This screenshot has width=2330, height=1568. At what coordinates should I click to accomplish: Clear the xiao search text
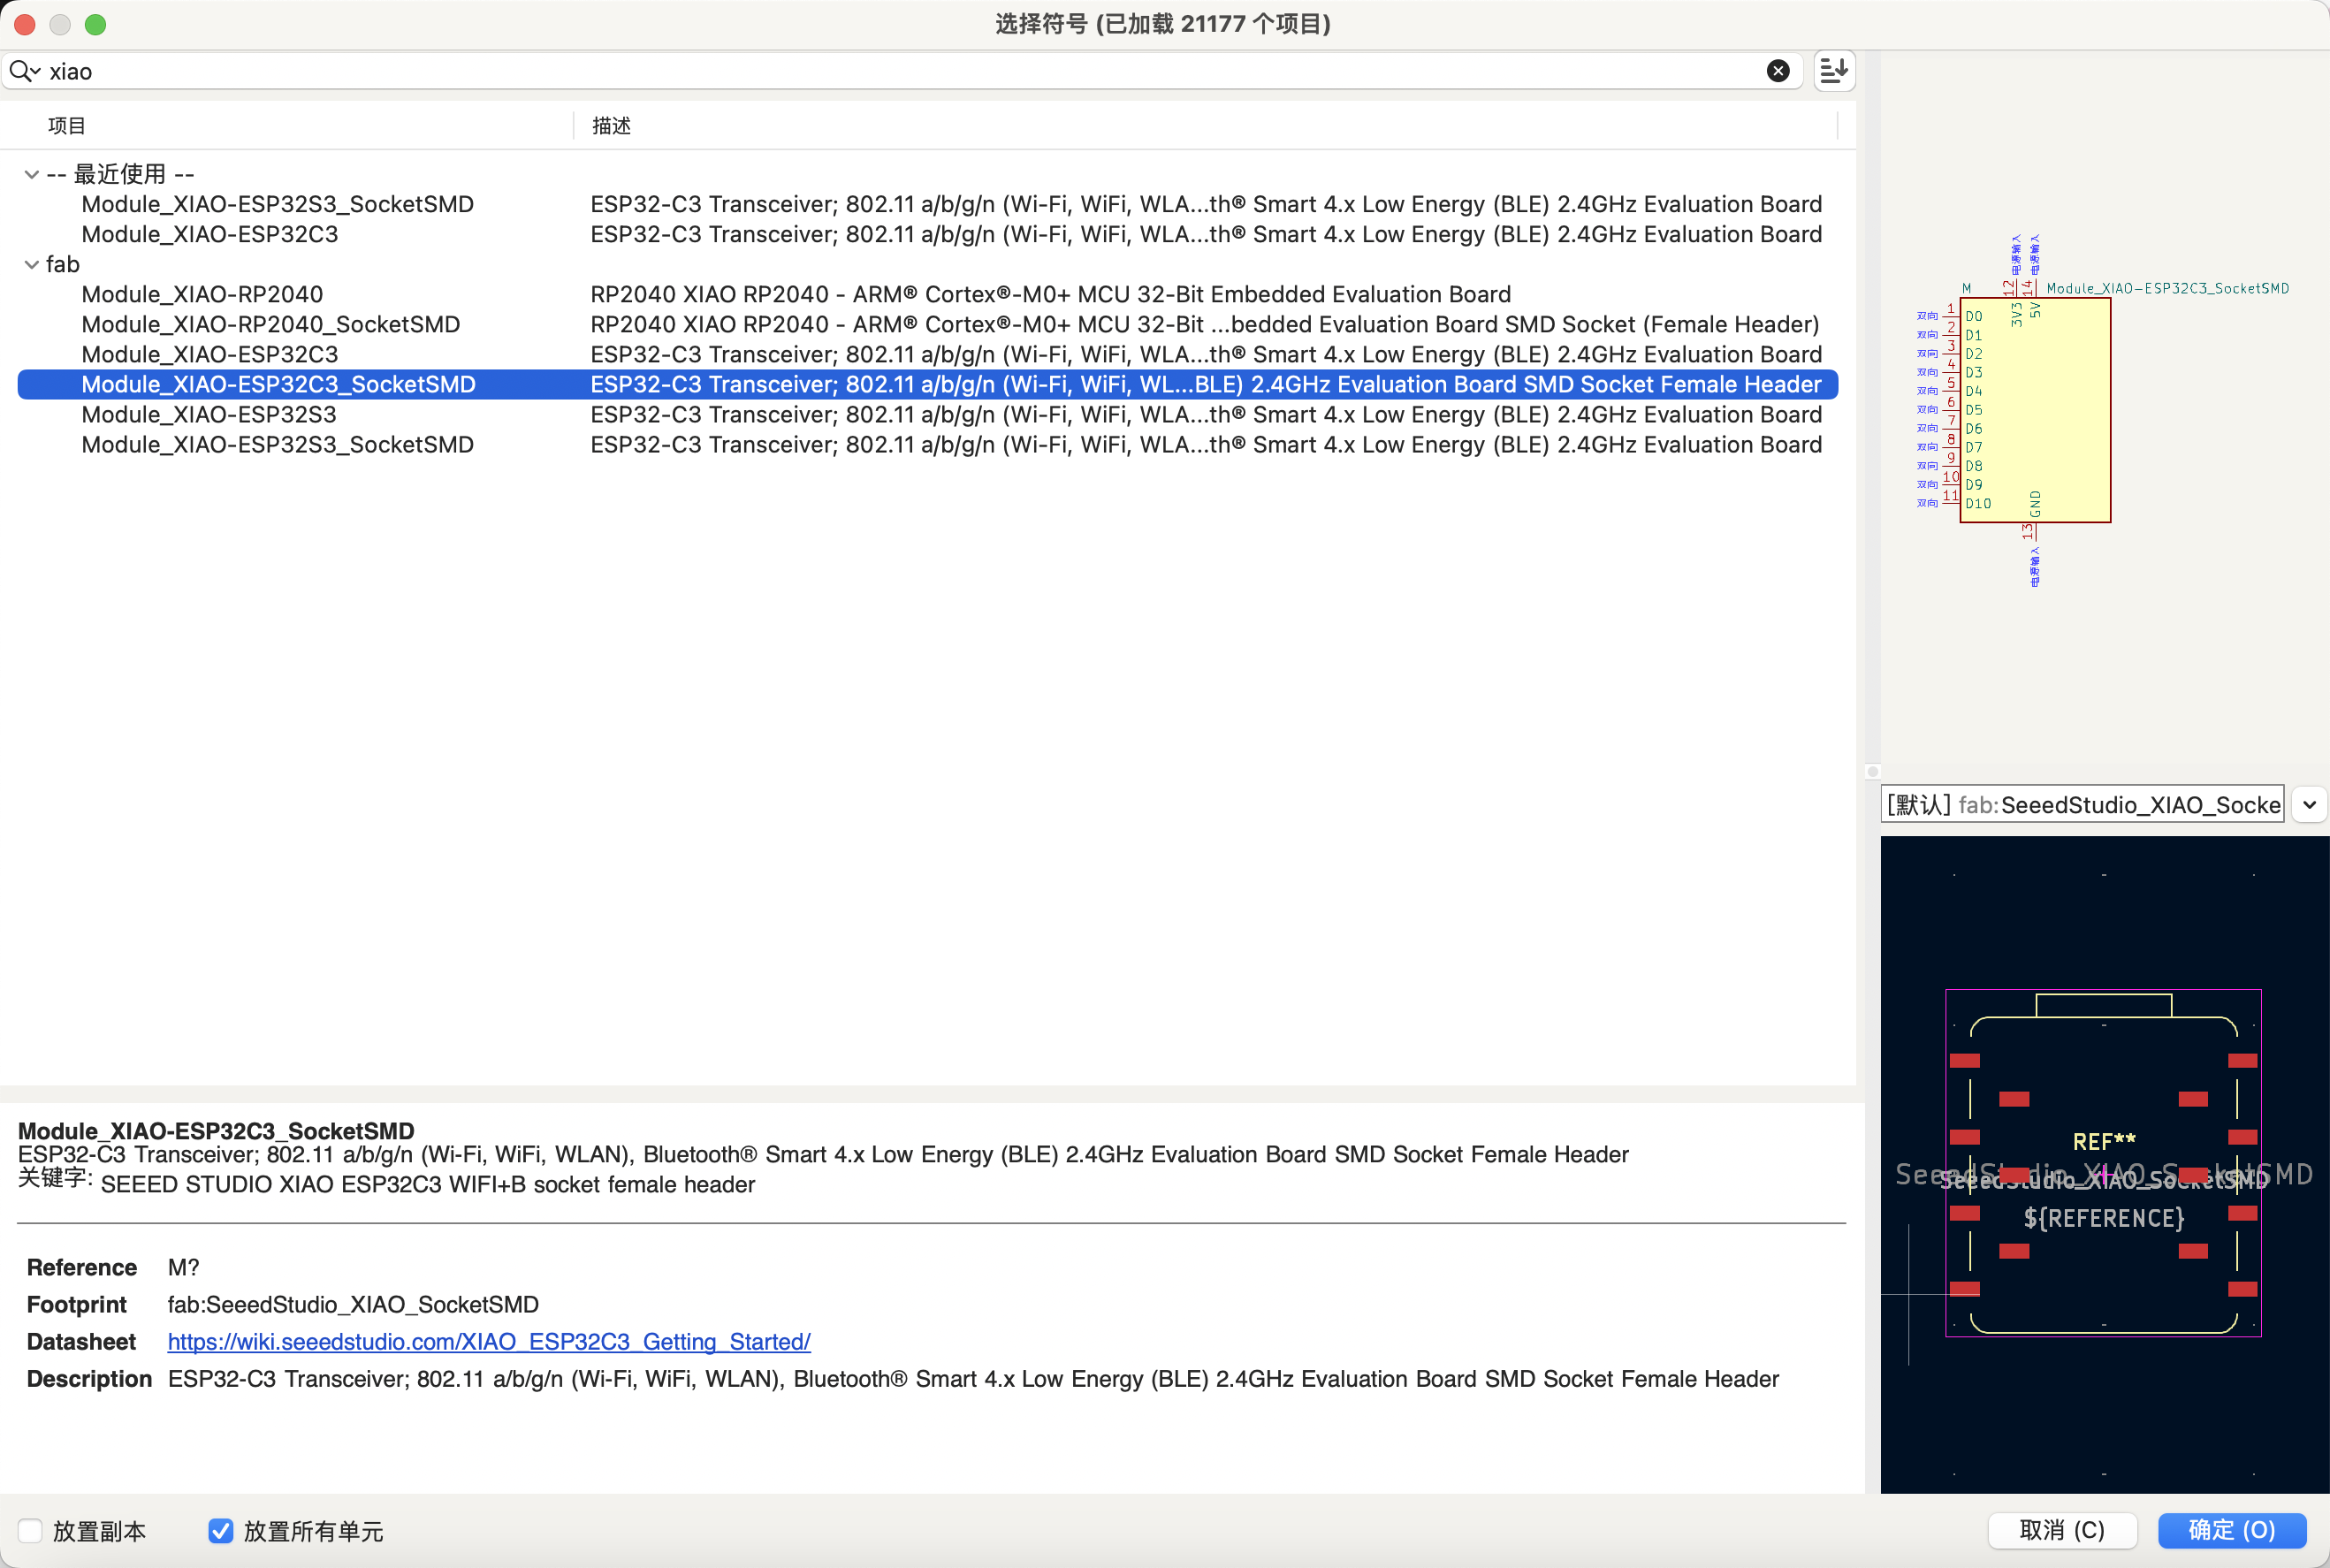[x=1777, y=71]
